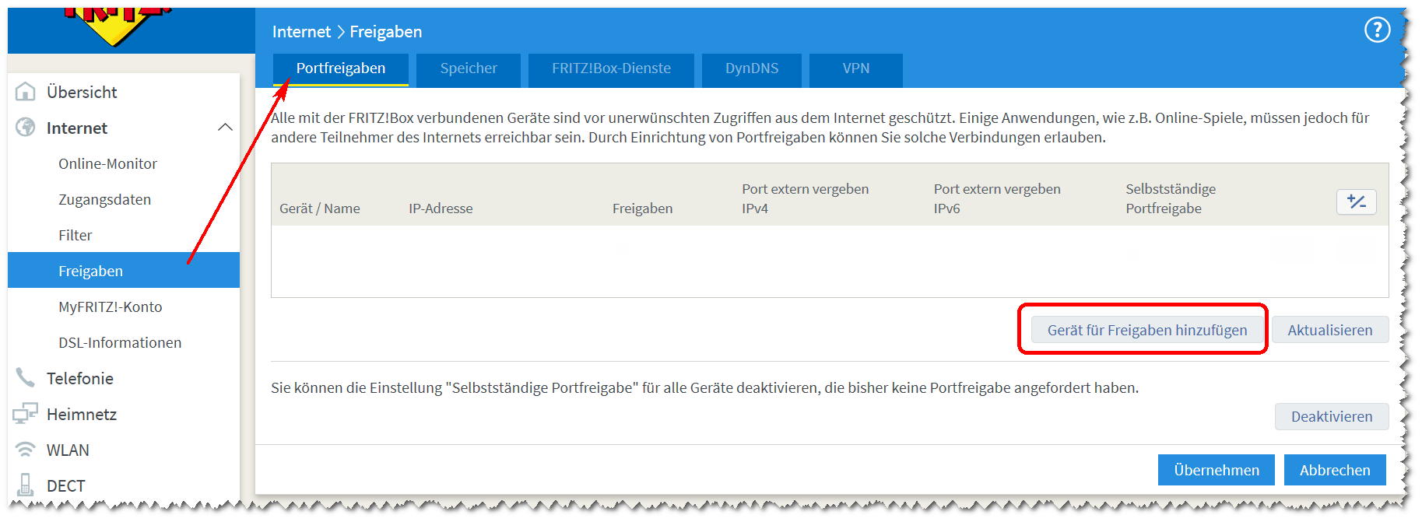Click Selbstständige Portfreigabe column header
Image resolution: width=1422 pixels, height=522 pixels.
tap(1171, 198)
